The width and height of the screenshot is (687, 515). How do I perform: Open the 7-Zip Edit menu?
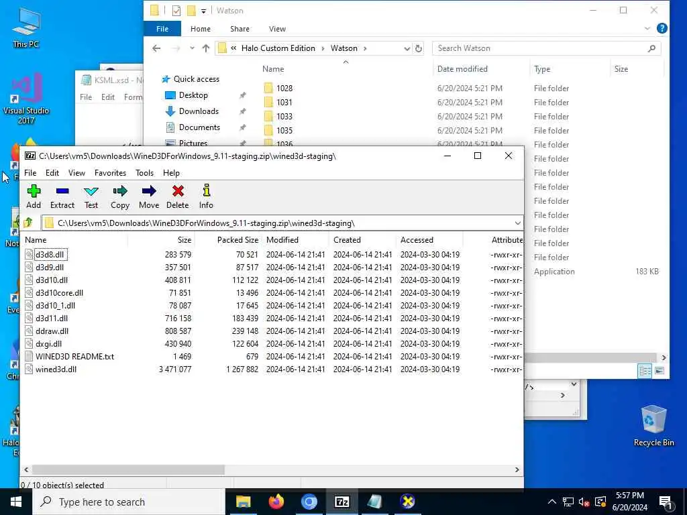coord(52,173)
